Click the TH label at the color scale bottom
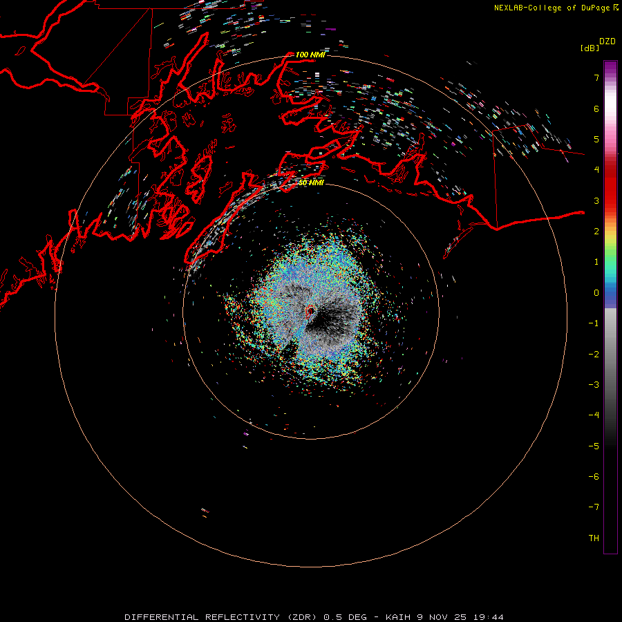The image size is (622, 622). pos(594,538)
